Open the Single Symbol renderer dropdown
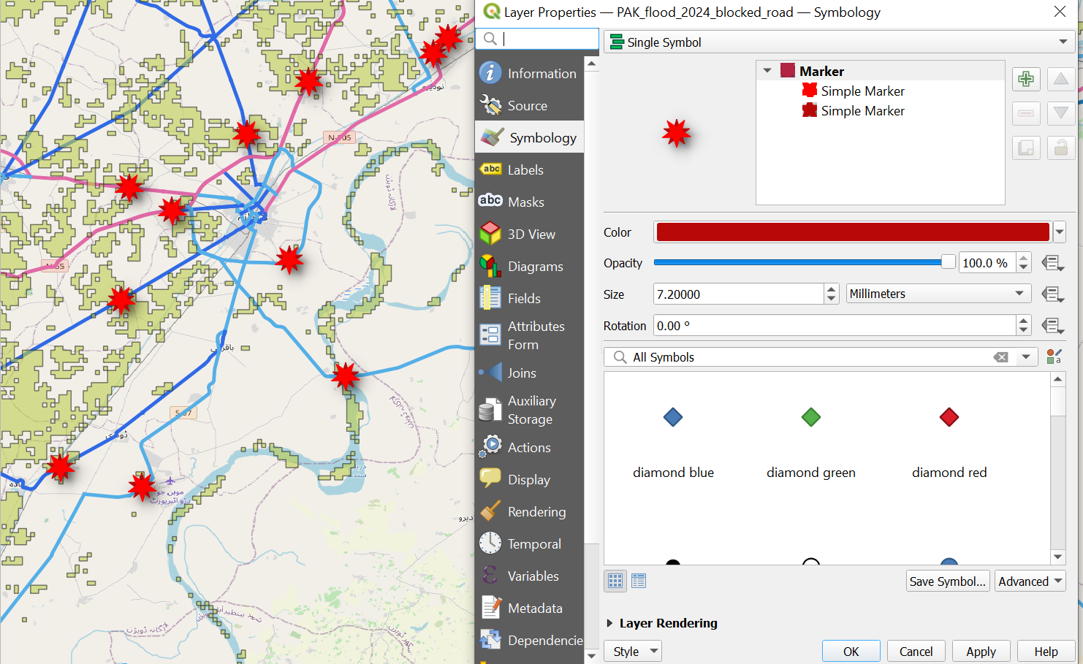Screen dimensions: 1083x664 pos(838,42)
